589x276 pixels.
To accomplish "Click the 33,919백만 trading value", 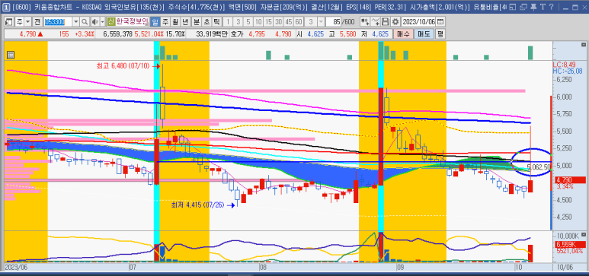I will 212,34.
